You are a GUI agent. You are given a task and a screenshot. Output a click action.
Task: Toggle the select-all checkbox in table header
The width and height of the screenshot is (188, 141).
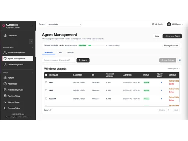pyautogui.click(x=46, y=75)
